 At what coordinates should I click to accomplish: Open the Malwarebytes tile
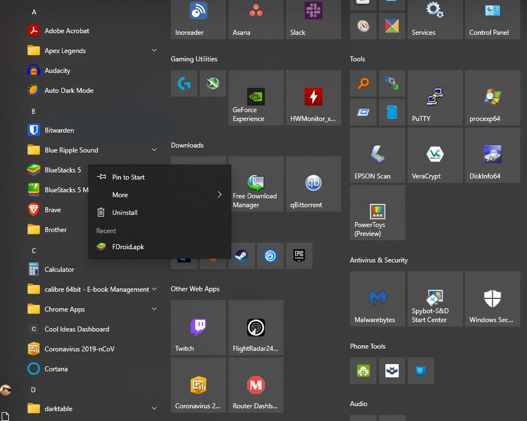(377, 299)
